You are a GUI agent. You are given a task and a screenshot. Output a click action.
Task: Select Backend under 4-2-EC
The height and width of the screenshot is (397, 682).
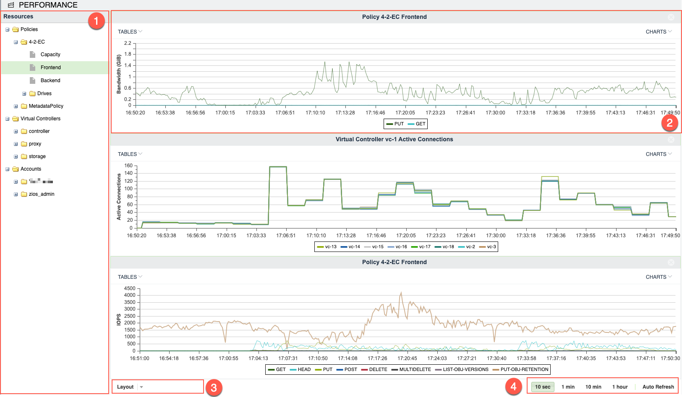pos(50,80)
